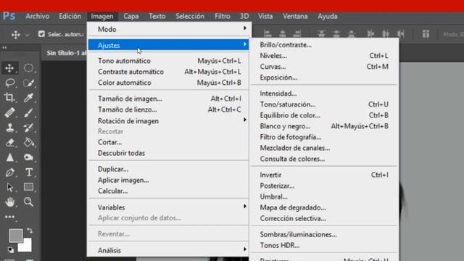Viewport: 464px width, 261px height.
Task: Open the Edit Toolbar three-dots menu
Action: (9, 217)
